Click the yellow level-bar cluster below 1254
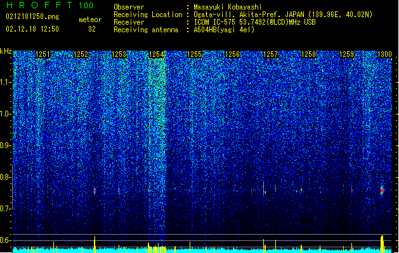This screenshot has height=253, width=399. 157,249
